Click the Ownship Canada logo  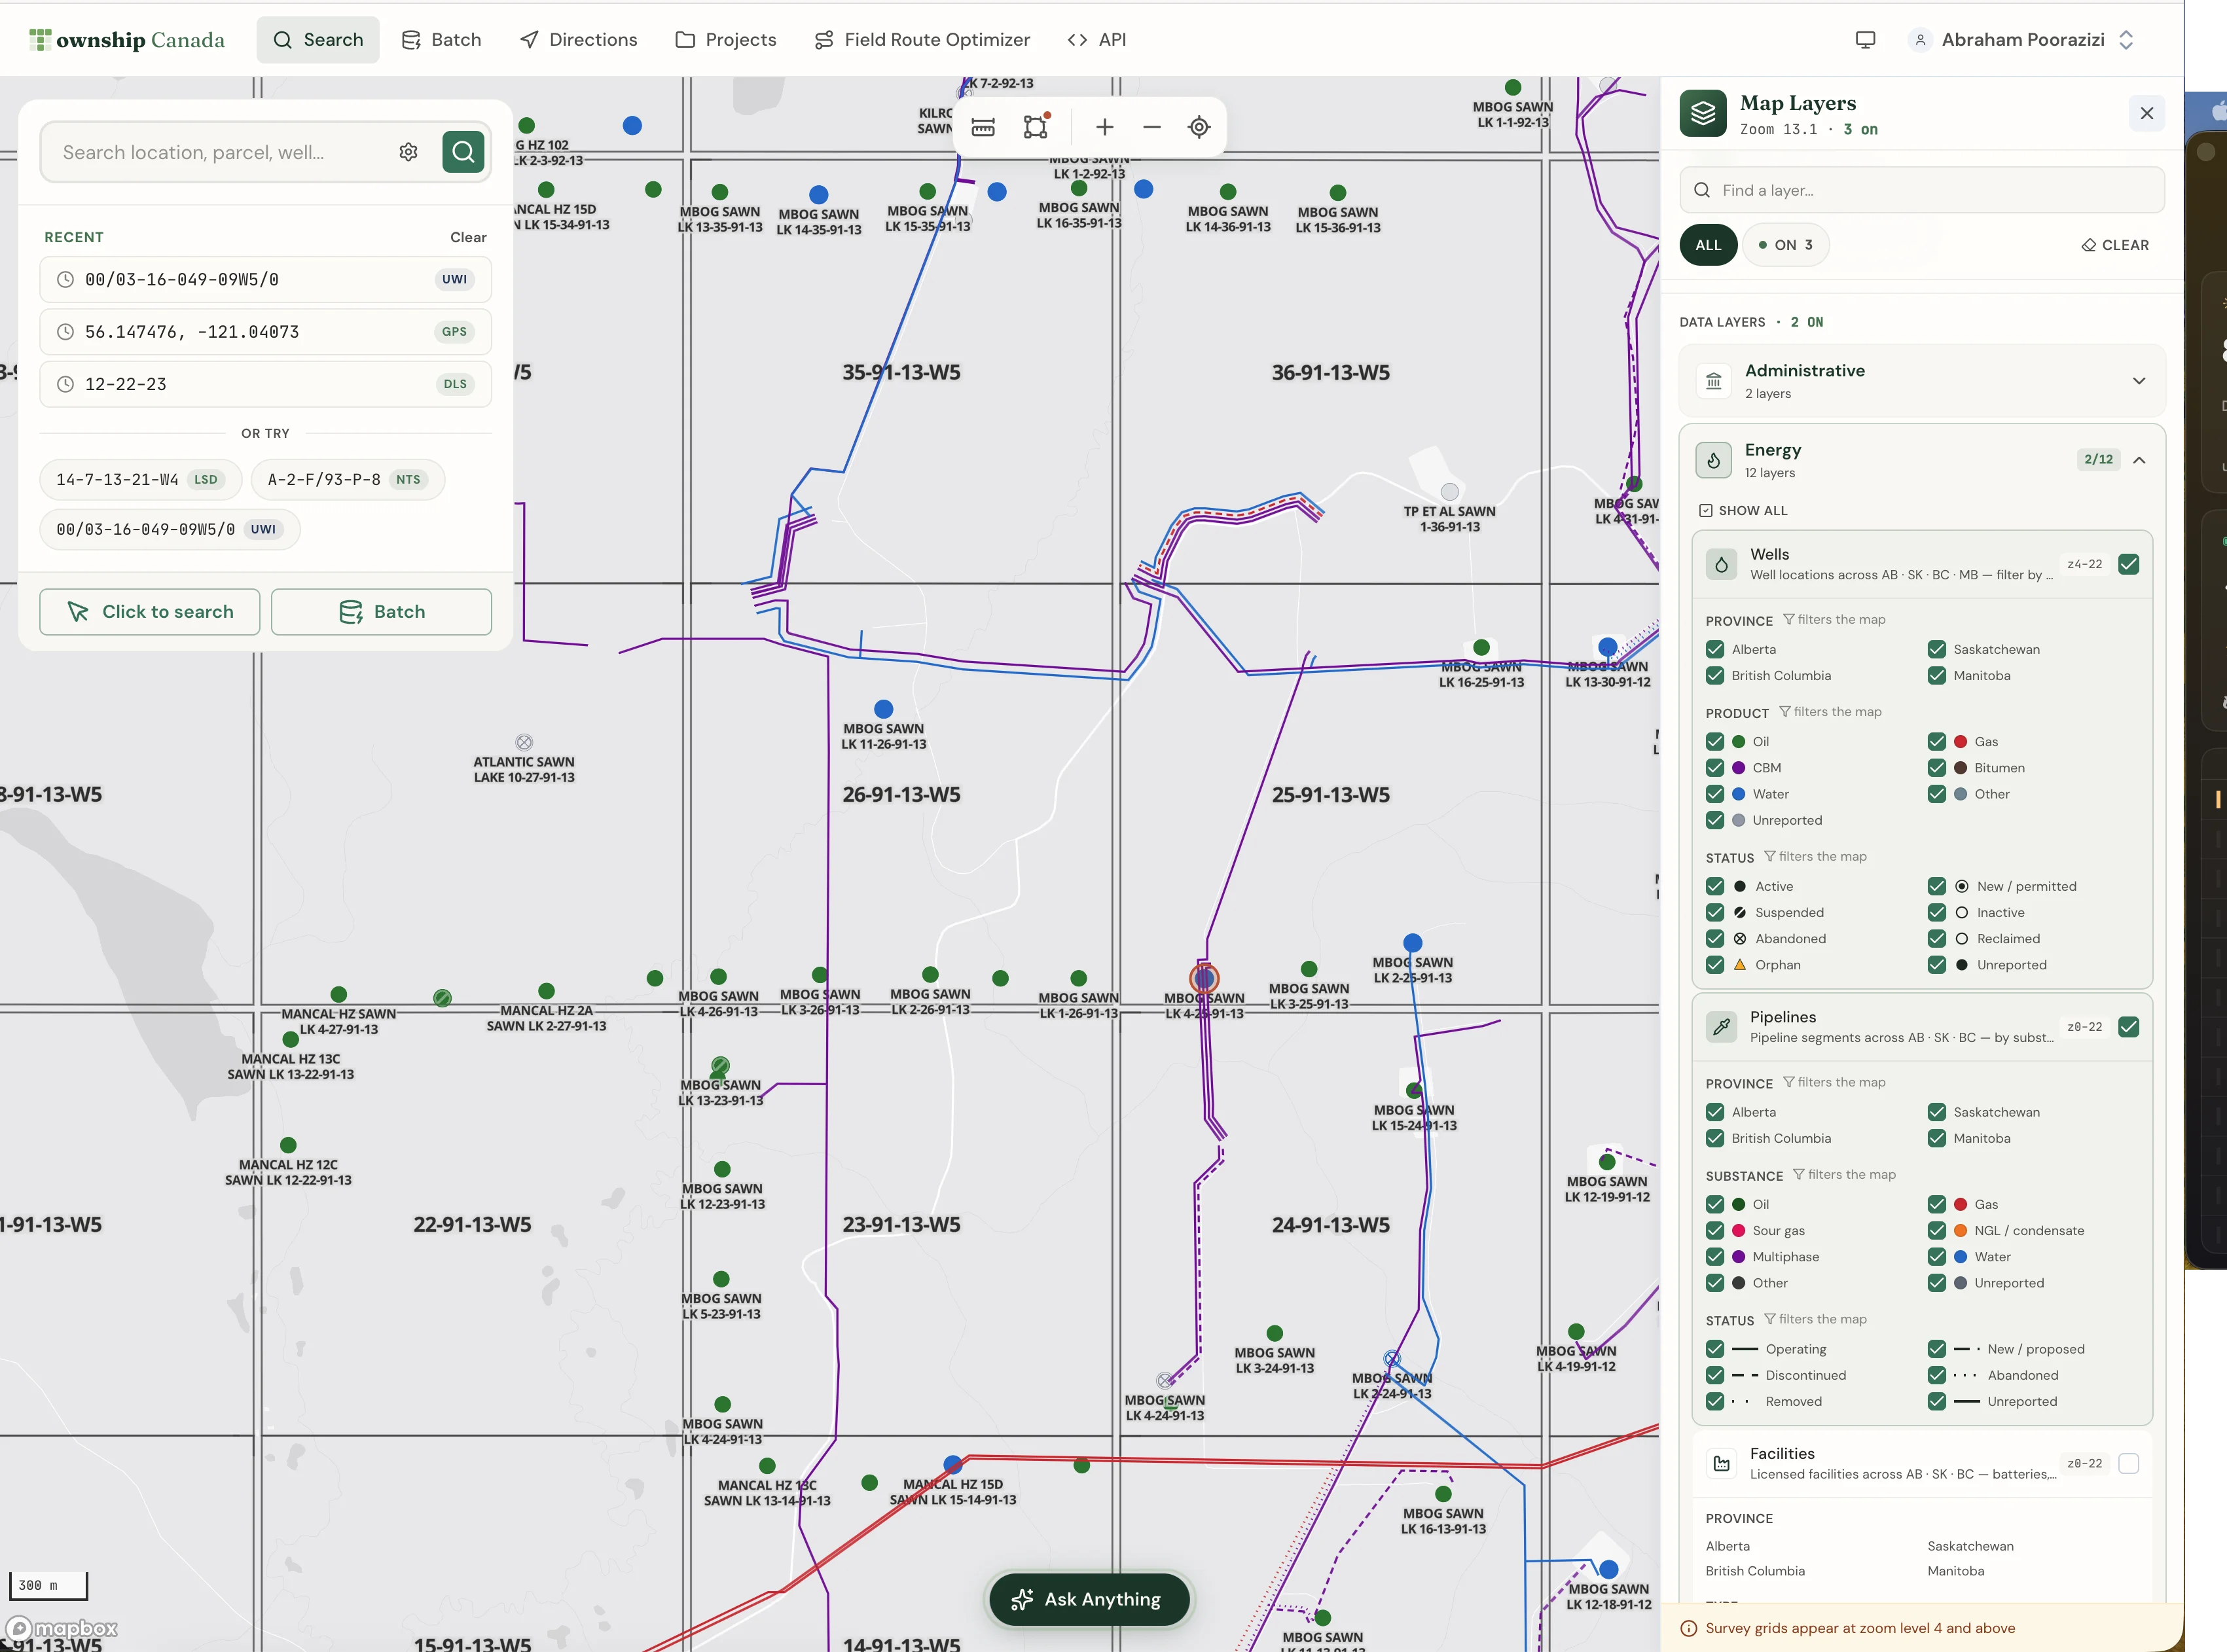point(127,40)
